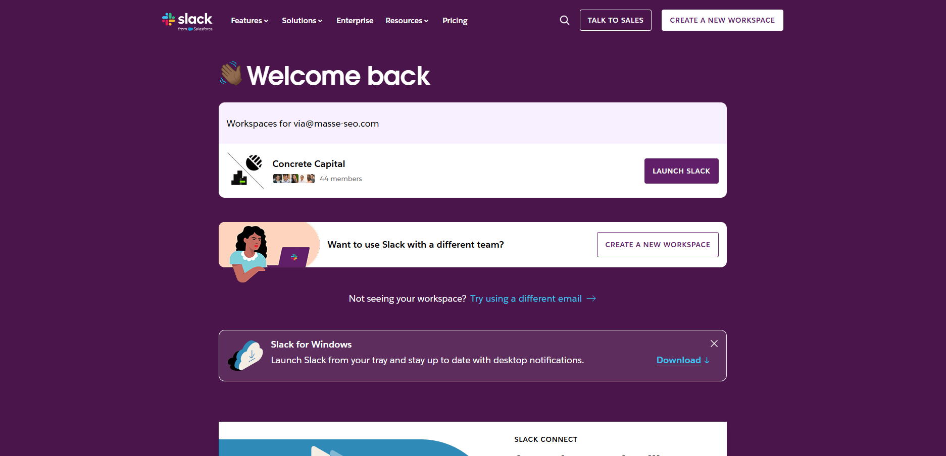
Task: Dismiss the Slack for Windows banner
Action: pos(714,344)
